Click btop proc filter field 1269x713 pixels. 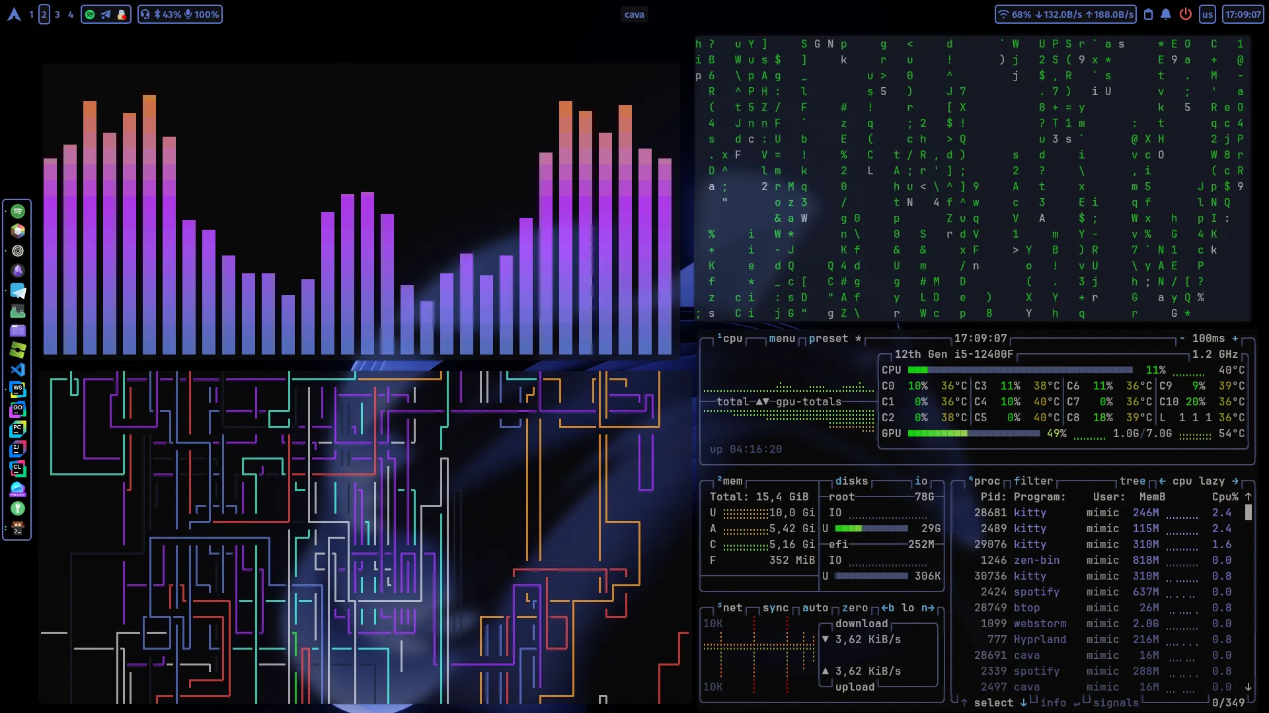click(1033, 481)
